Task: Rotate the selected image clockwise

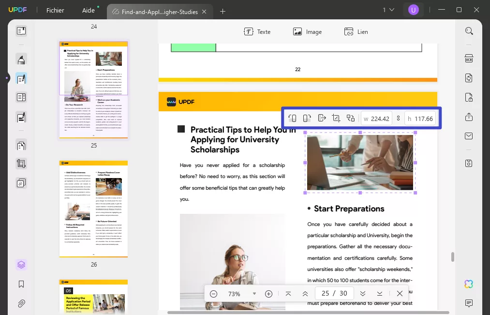Action: [x=307, y=118]
